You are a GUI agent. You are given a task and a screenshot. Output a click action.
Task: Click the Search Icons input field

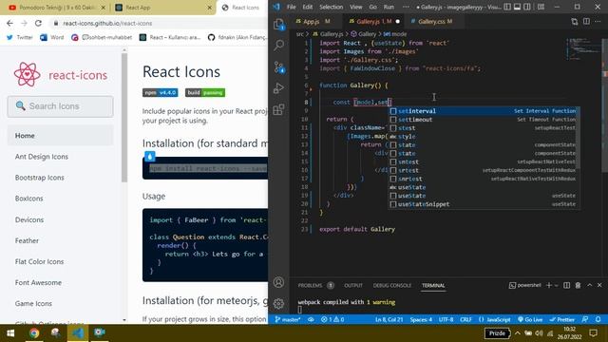[61, 106]
